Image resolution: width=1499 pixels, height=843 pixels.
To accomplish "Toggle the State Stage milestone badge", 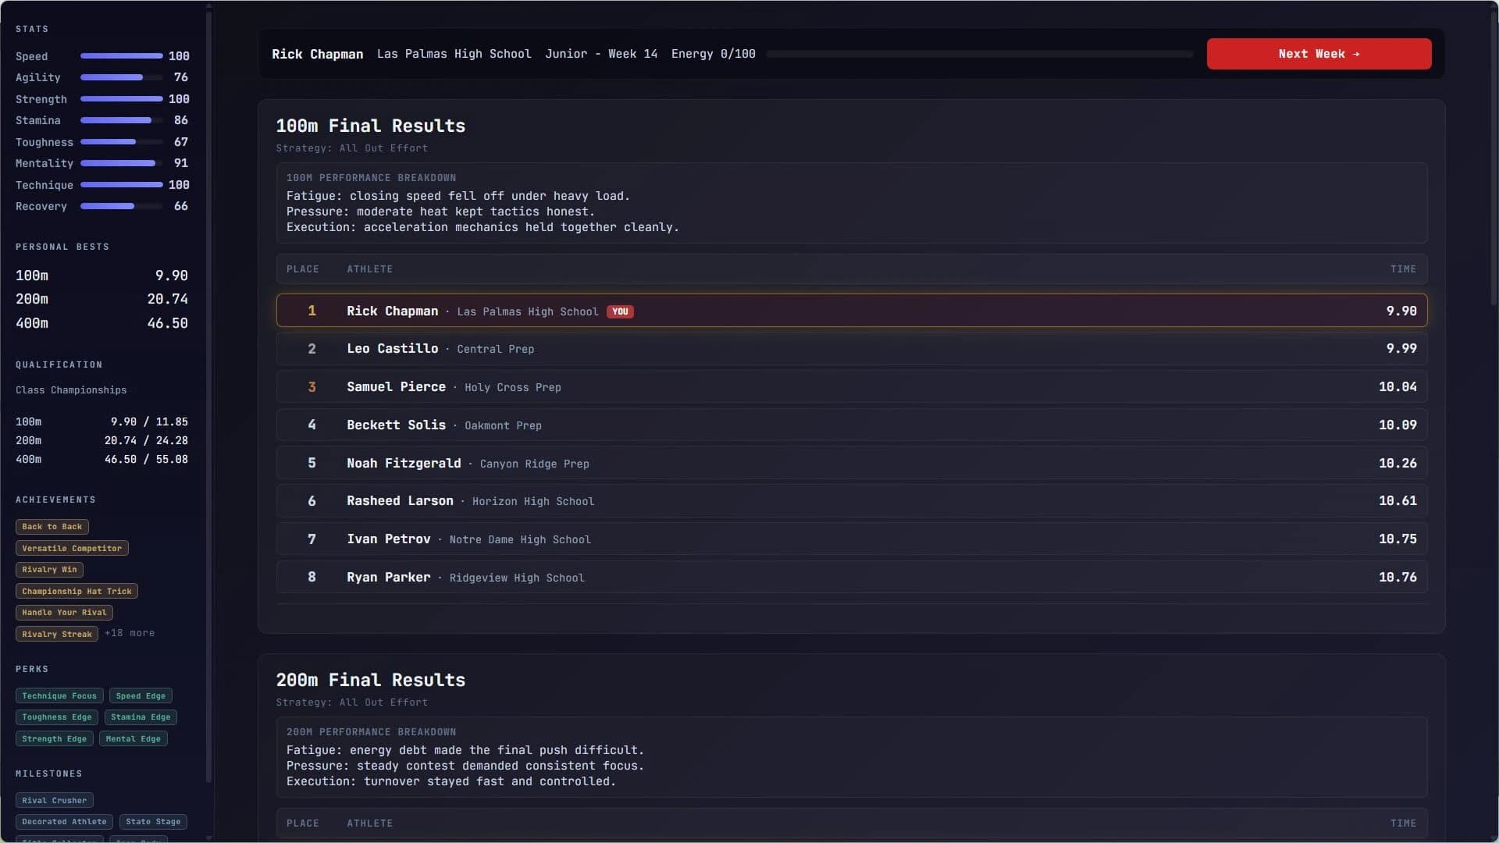I will tap(153, 821).
